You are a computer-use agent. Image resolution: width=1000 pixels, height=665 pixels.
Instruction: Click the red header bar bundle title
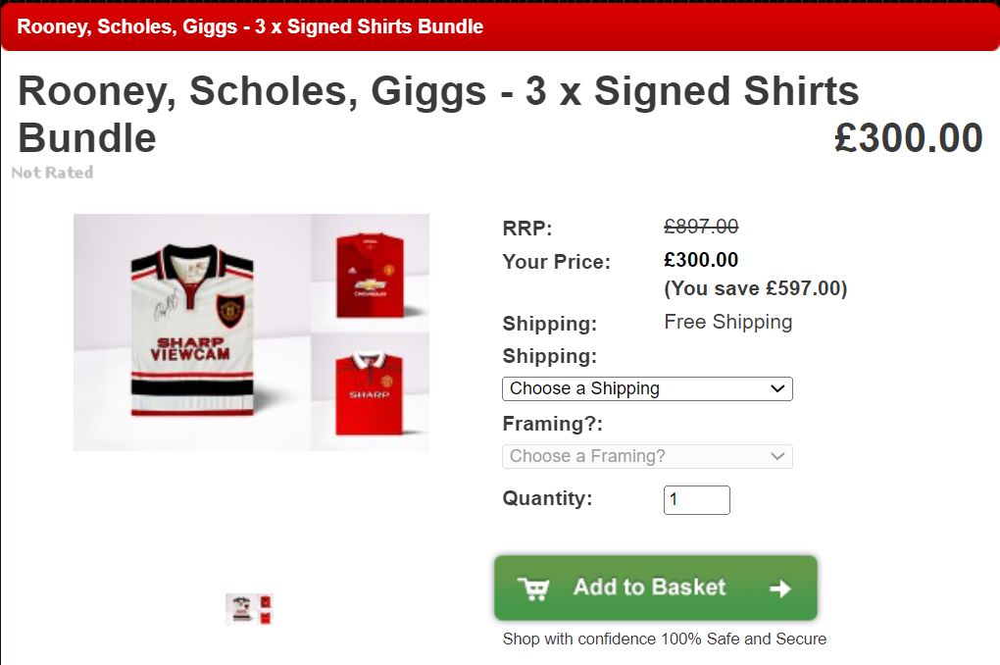pos(250,26)
